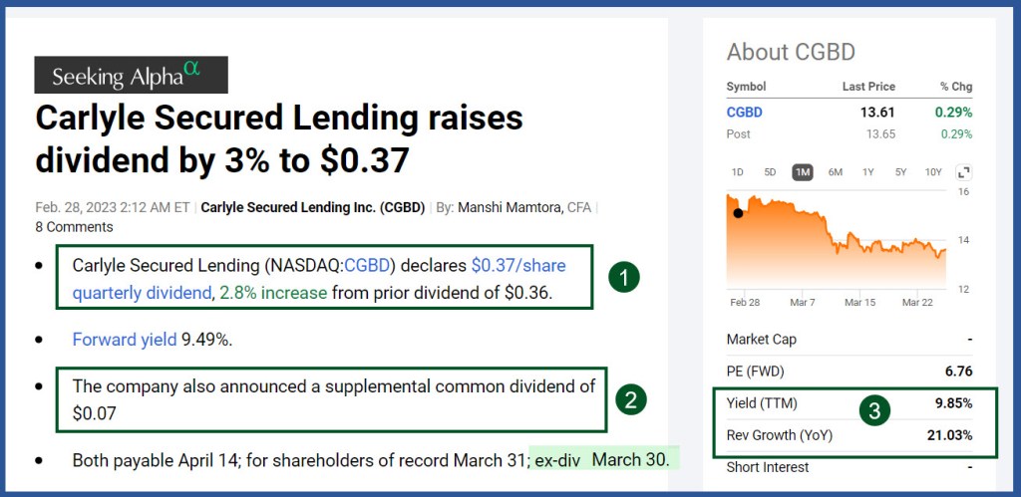Show the 5Y chart range
1021x497 pixels.
[900, 172]
